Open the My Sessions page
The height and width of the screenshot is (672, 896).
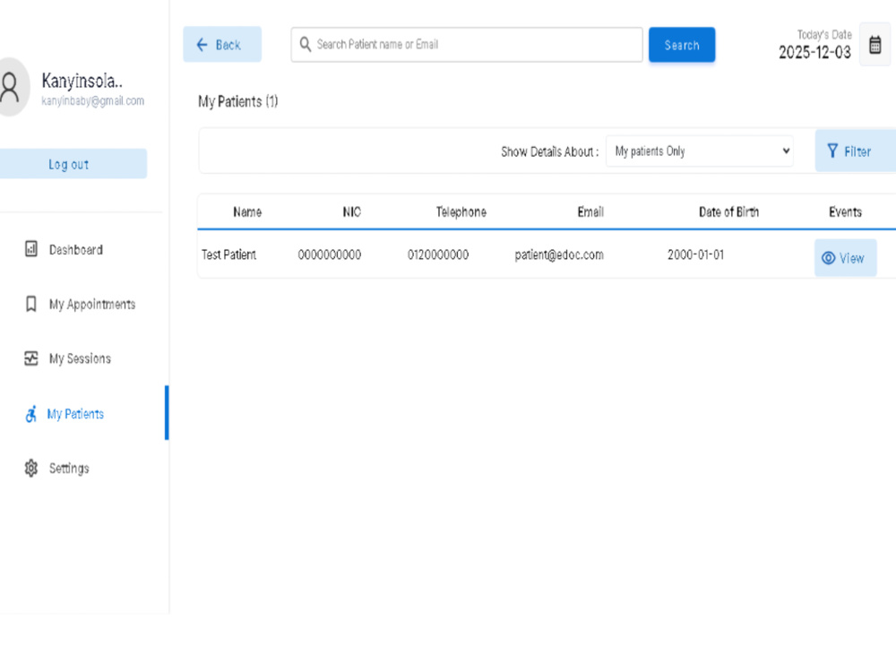(80, 358)
